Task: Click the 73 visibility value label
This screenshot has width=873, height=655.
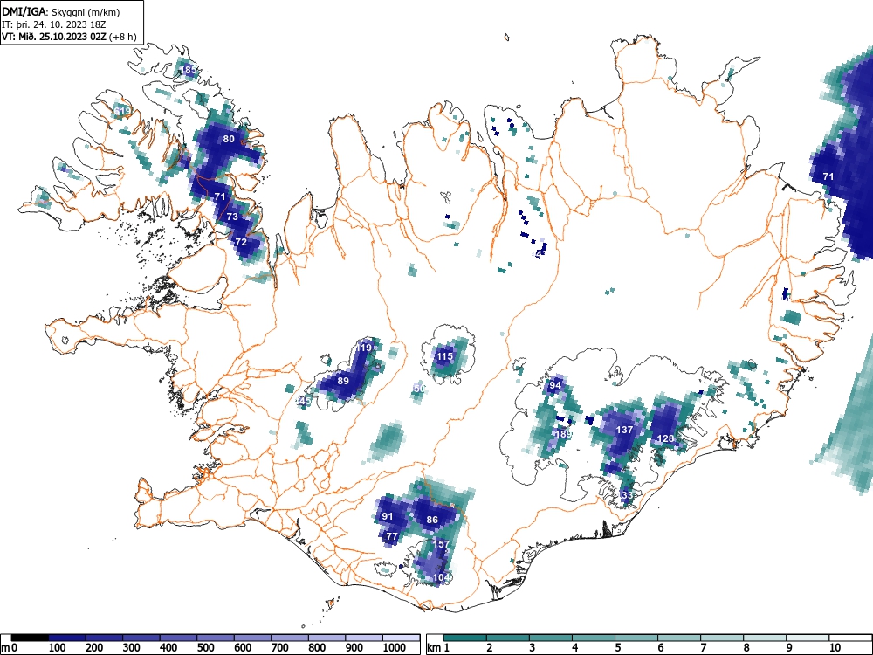Action: (232, 217)
